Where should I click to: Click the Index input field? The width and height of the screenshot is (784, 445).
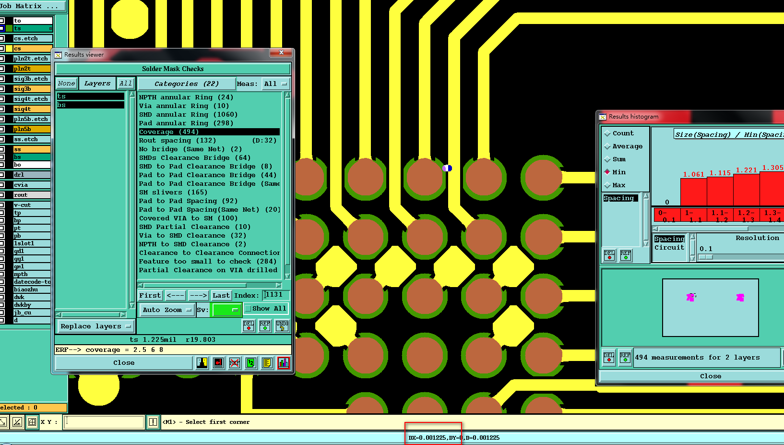(277, 295)
